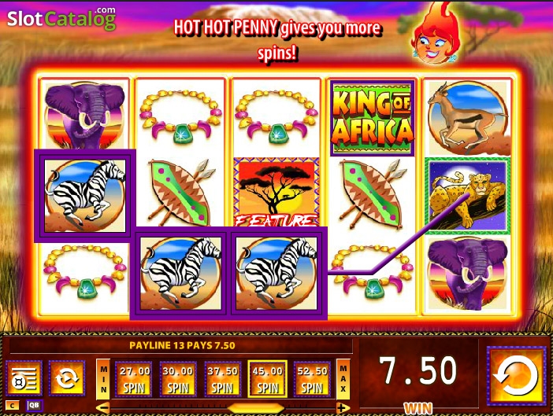
Task: Spin with the 27.00 bet
Action: (x=134, y=379)
